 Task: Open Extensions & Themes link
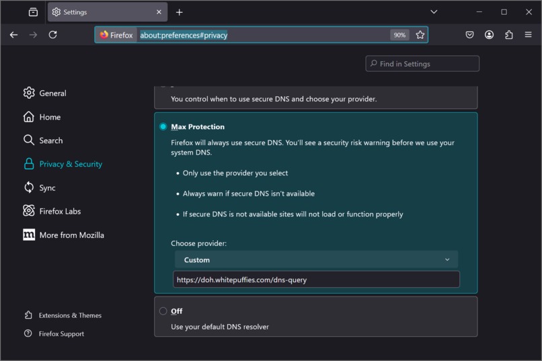tap(63, 315)
